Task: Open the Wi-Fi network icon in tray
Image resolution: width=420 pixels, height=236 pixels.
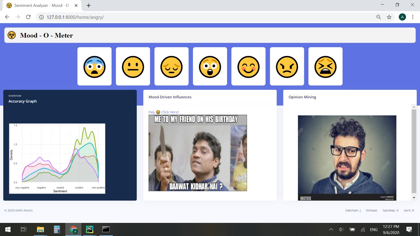Action: [363, 229]
